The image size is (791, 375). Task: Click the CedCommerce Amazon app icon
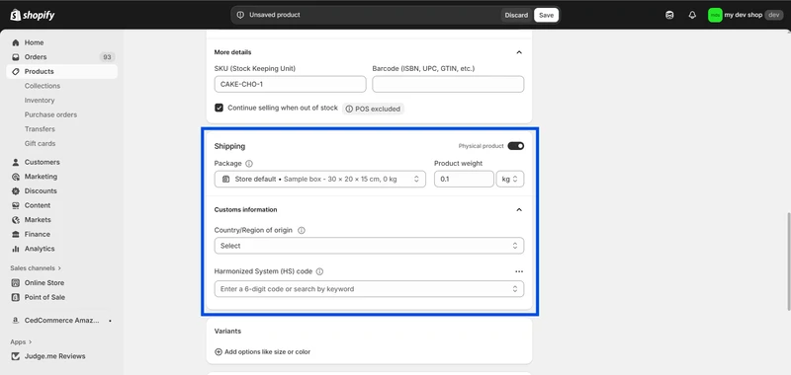coord(16,321)
